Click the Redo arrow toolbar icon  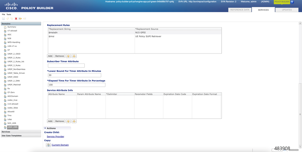[x=12, y=19]
